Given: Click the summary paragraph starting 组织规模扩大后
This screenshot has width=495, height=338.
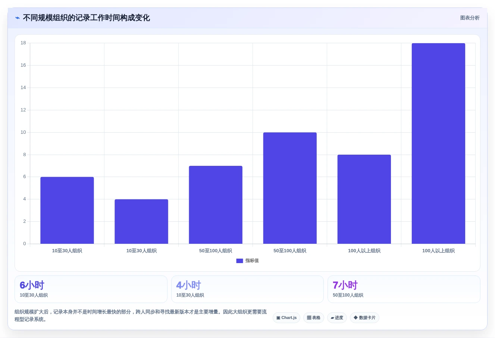Looking at the screenshot, I should click(x=141, y=316).
